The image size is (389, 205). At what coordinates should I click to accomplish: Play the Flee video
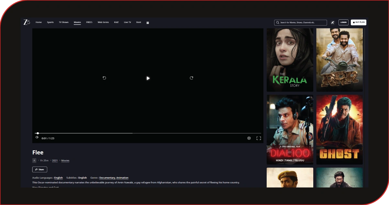point(148,78)
